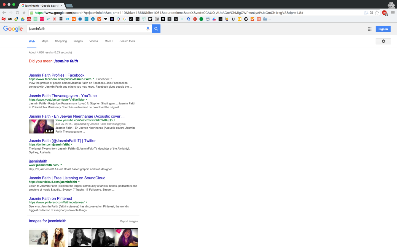Click the incognito spy icon
This screenshot has height=248, width=397.
coord(391,5)
